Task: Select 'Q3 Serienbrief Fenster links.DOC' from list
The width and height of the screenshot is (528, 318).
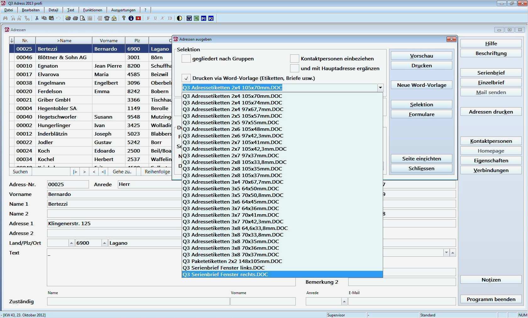Action: (223, 268)
